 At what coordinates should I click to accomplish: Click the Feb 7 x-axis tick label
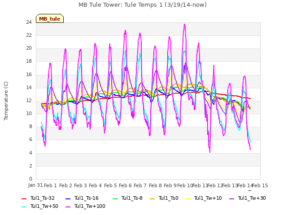[x=140, y=185]
